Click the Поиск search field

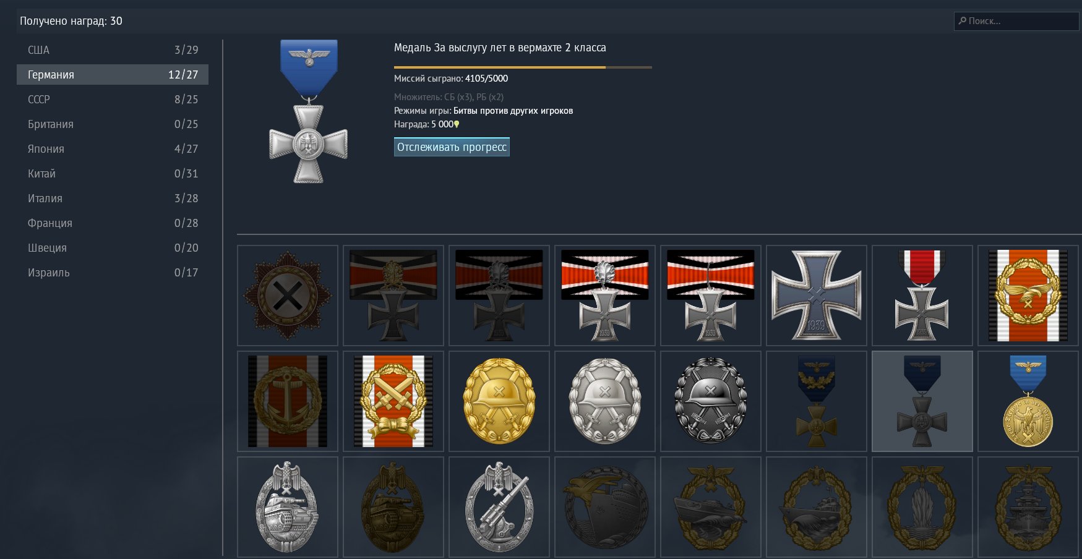[x=1016, y=21]
